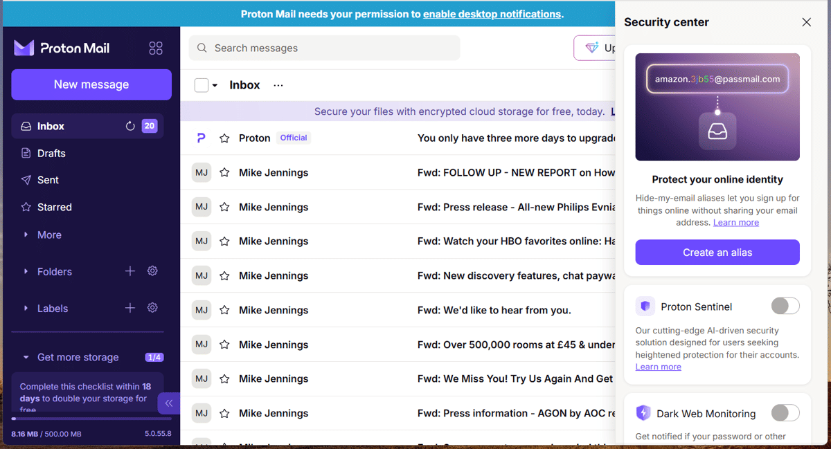Screen dimensions: 831x449
Task: Collapse the sidebar with the double-chevron icon
Action: click(x=169, y=403)
